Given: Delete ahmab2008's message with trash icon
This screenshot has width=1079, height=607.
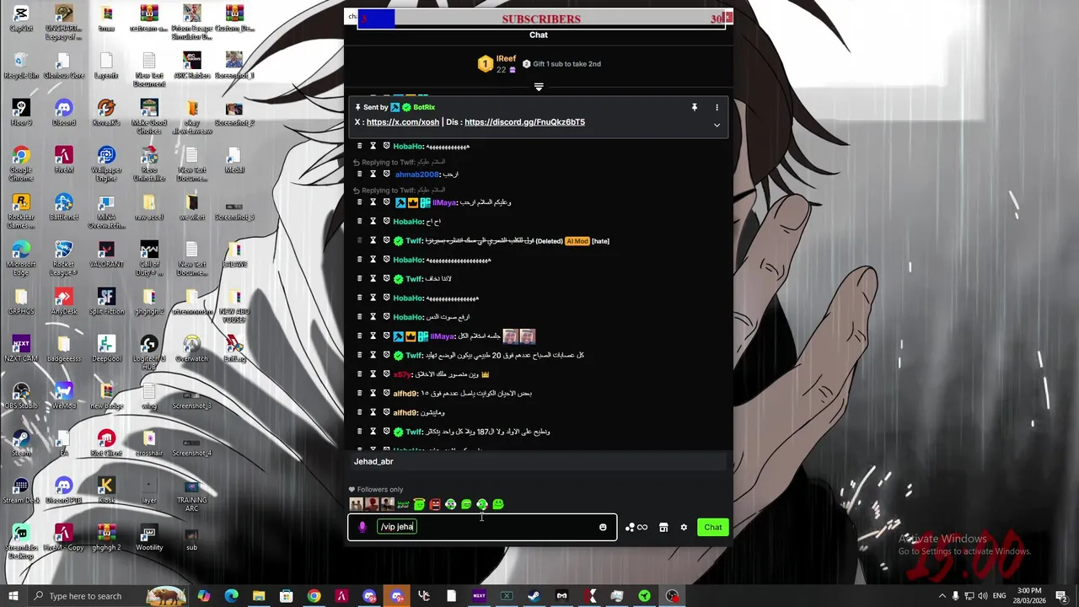Looking at the screenshot, I should pos(359,174).
